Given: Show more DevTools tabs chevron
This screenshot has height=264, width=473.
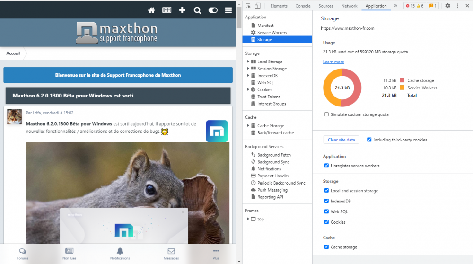Looking at the screenshot, I should click(395, 6).
